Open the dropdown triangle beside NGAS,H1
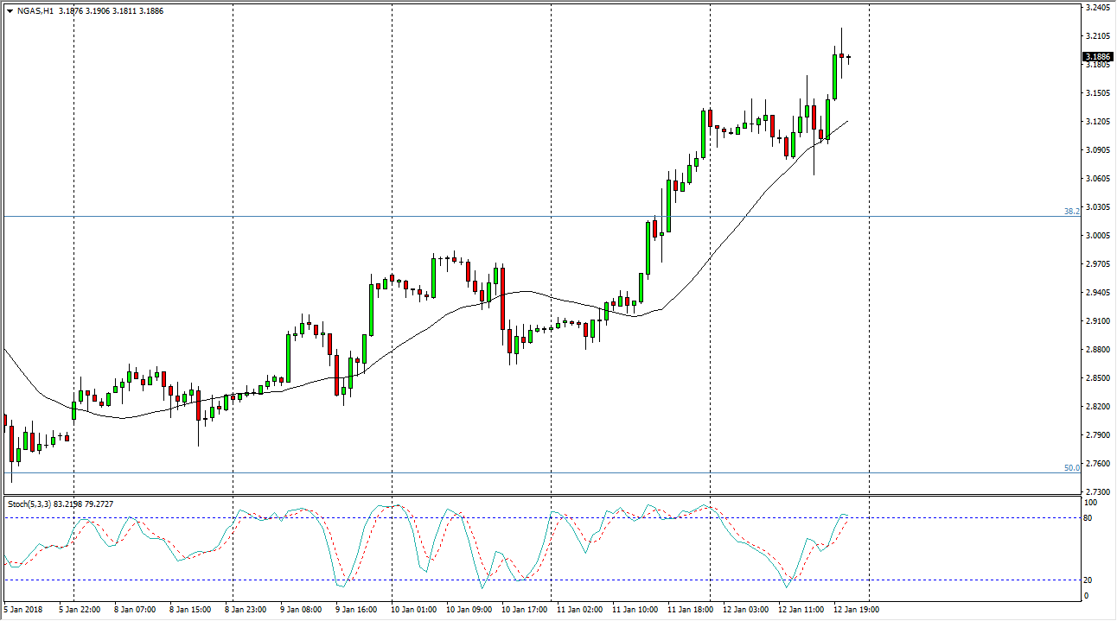Image resolution: width=1117 pixels, height=621 pixels. (x=9, y=11)
